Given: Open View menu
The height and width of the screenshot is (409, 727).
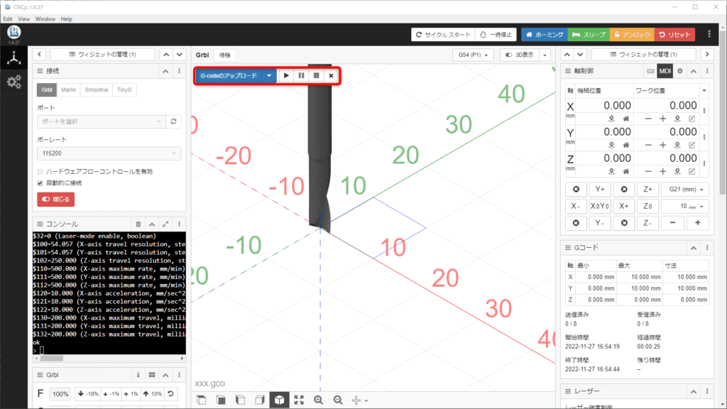Looking at the screenshot, I should [x=23, y=19].
